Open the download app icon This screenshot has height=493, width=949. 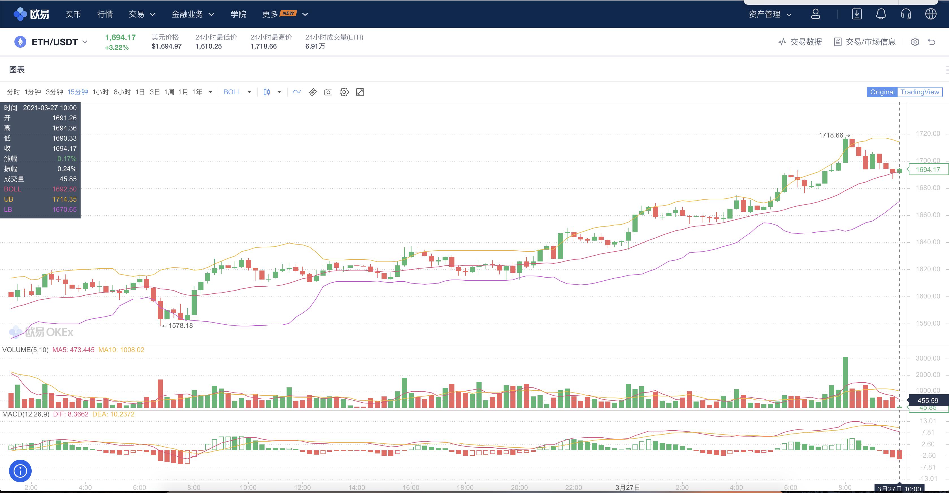click(857, 14)
